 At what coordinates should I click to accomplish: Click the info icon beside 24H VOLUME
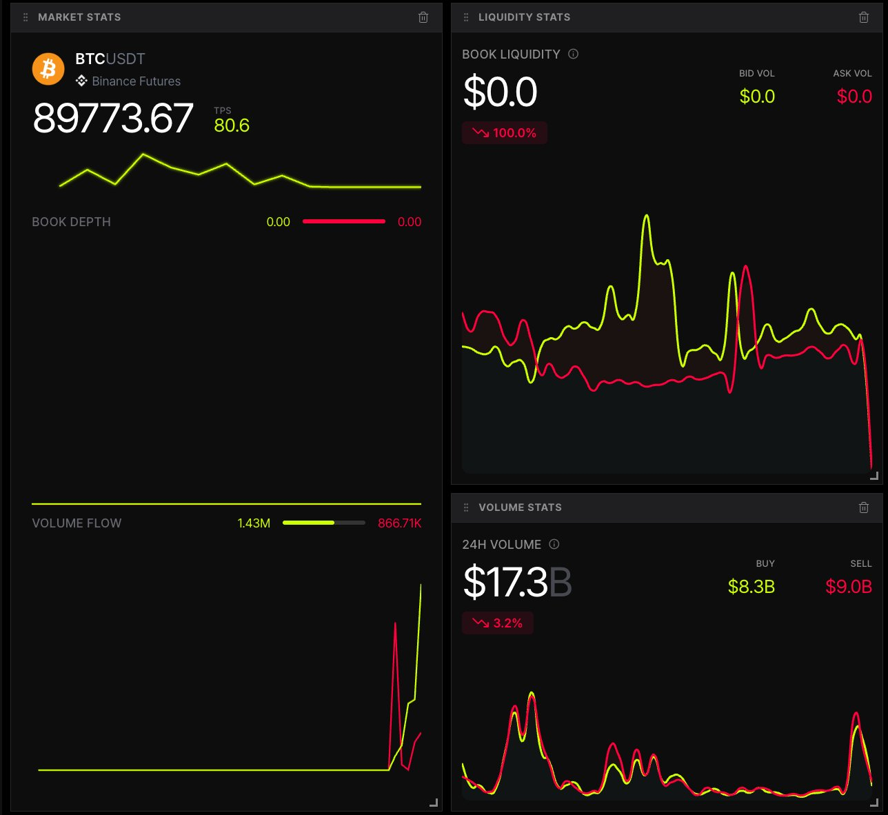pyautogui.click(x=554, y=544)
